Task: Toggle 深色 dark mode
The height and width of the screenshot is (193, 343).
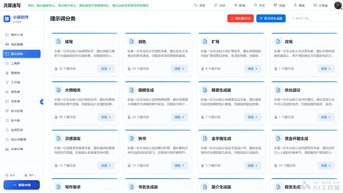Action: pos(200,5)
